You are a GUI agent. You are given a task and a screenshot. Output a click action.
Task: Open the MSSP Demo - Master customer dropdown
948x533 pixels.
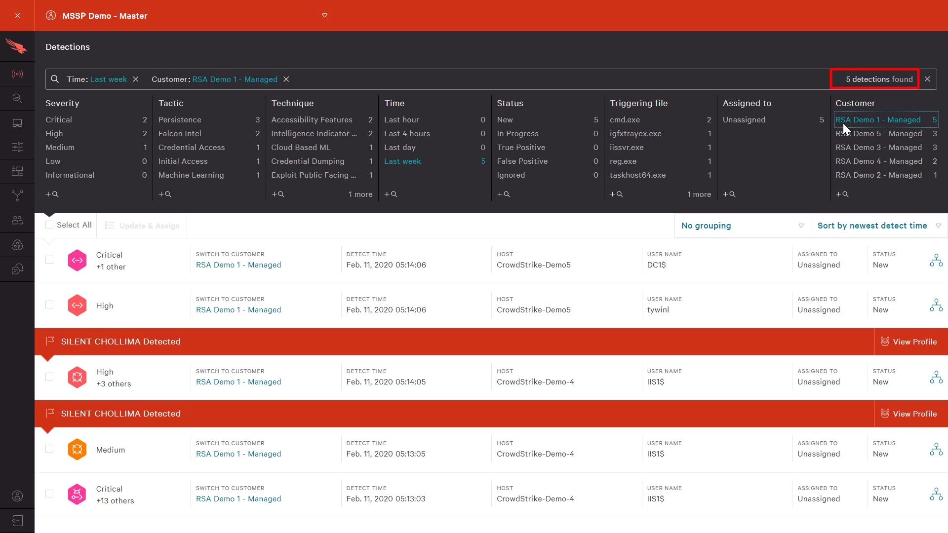click(x=187, y=15)
